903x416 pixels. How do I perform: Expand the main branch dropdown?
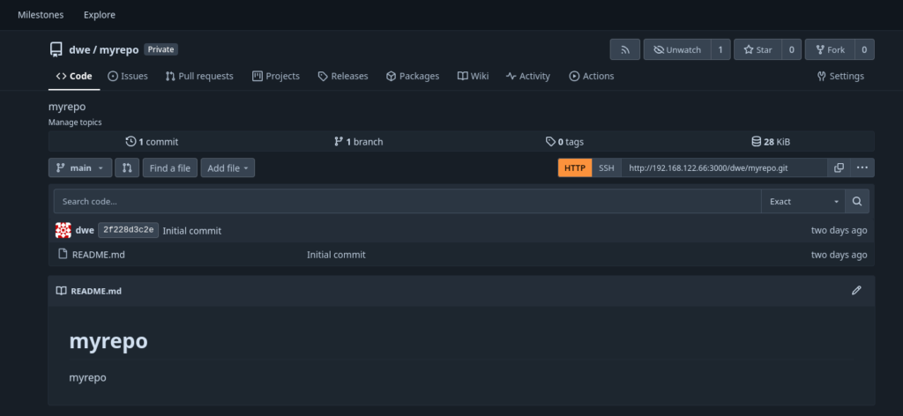click(80, 167)
